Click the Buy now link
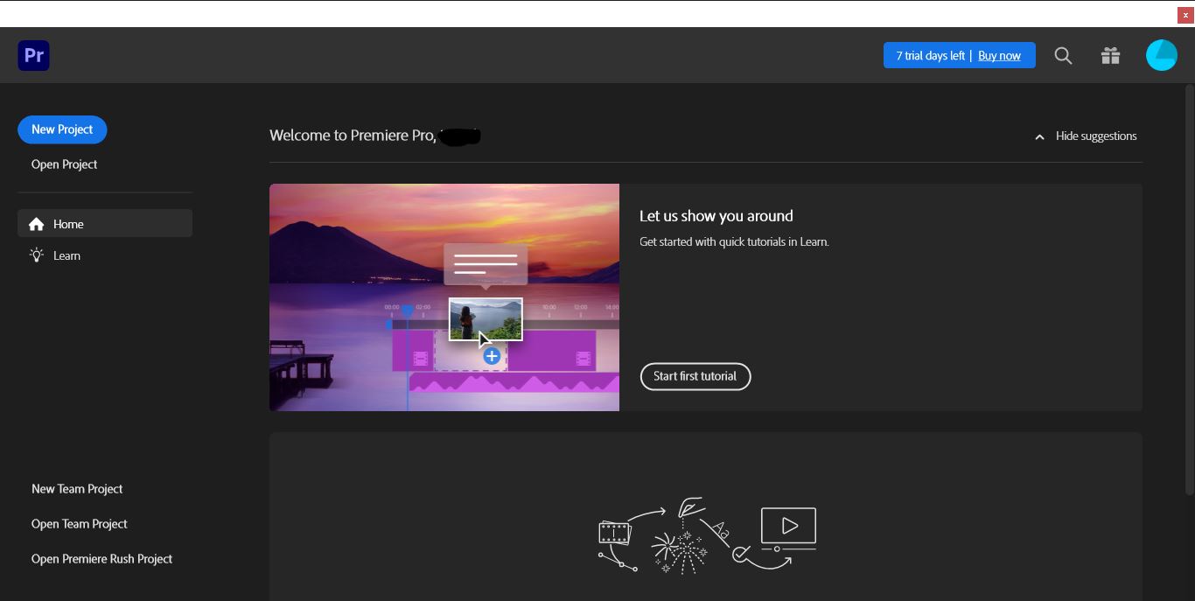 pos(999,55)
